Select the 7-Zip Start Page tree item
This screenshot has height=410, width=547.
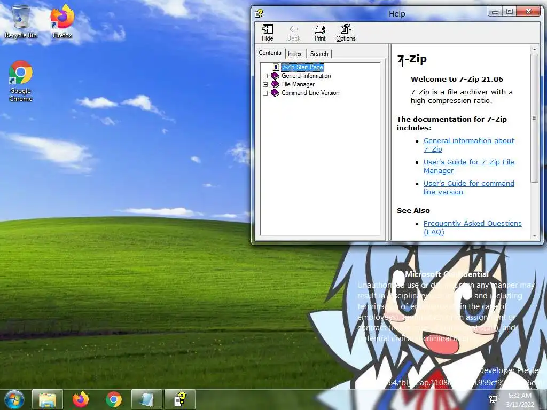pos(302,67)
